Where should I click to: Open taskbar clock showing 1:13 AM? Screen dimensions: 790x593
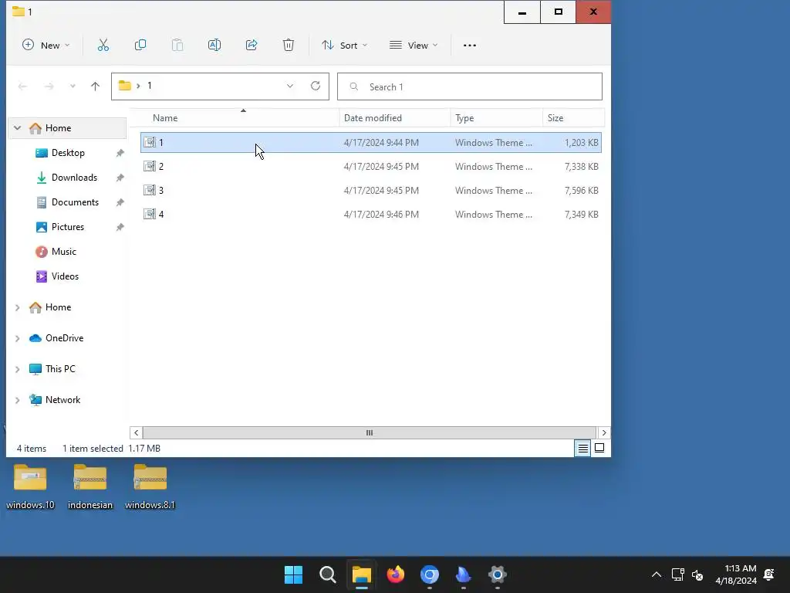736,574
